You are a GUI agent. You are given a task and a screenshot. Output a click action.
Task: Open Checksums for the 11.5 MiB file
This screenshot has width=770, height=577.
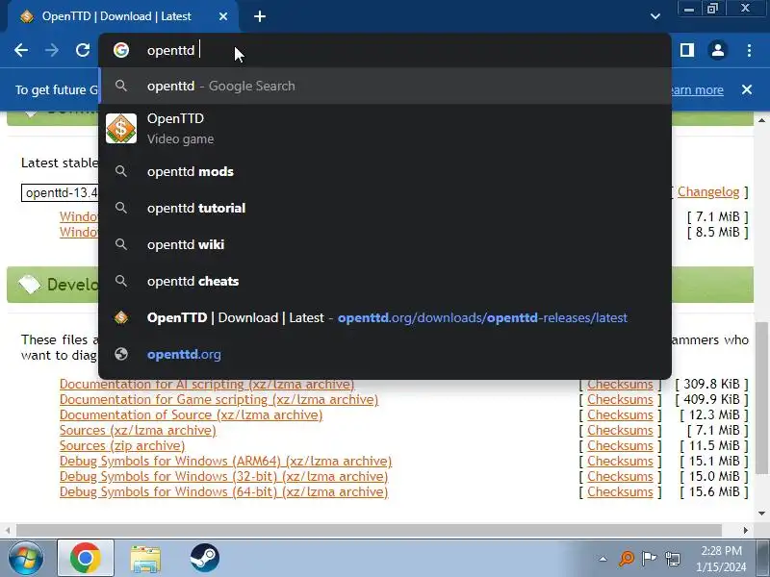[x=620, y=446]
